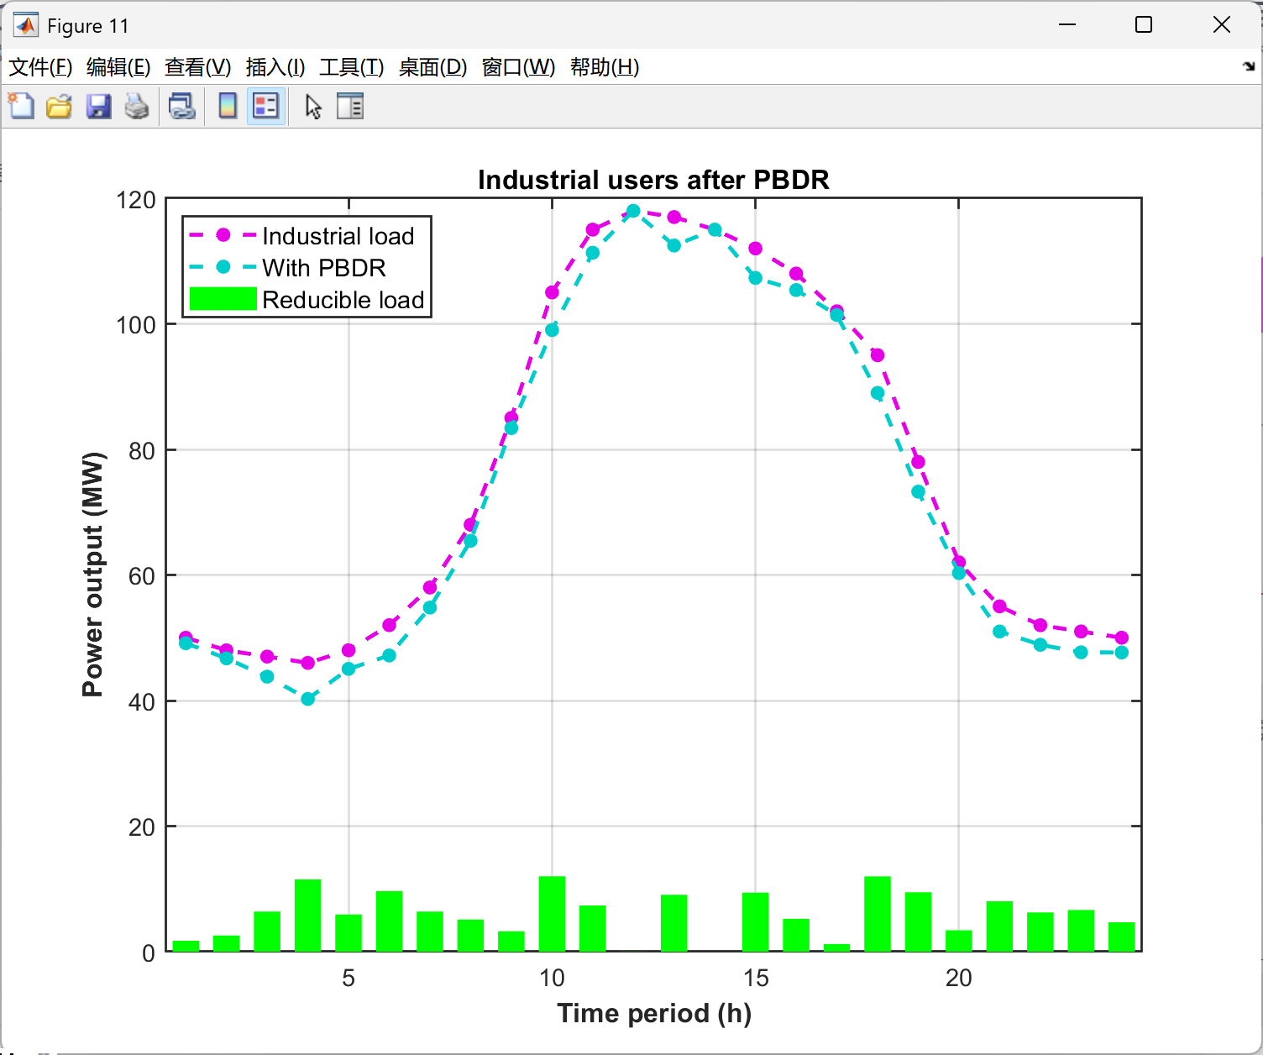Screen dimensions: 1263x1055
Task: Click the Link Plot toolbar icon
Action: tap(182, 107)
